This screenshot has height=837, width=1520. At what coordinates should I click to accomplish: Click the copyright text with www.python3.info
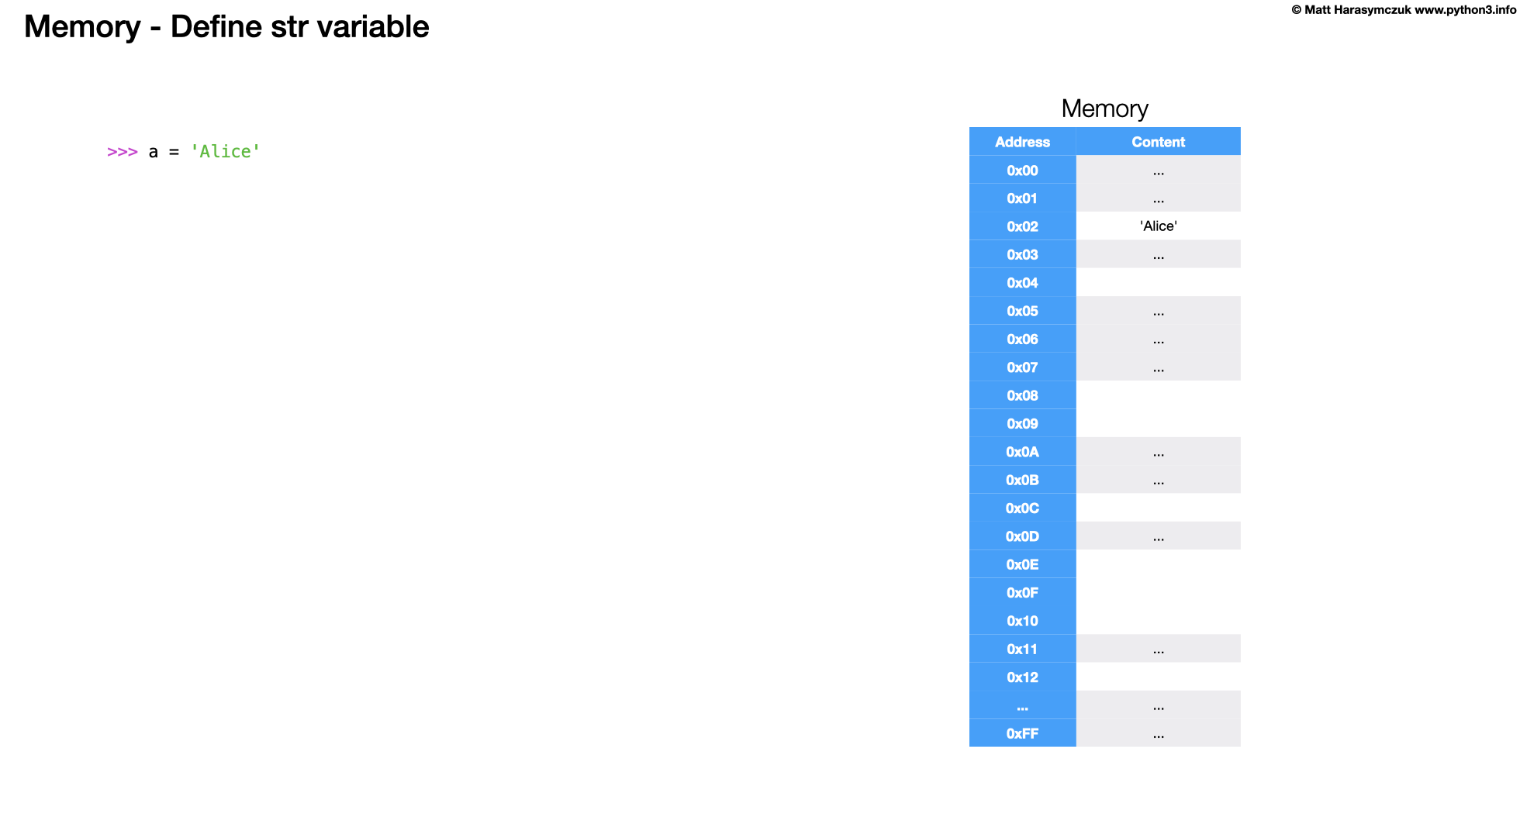pyautogui.click(x=1403, y=10)
